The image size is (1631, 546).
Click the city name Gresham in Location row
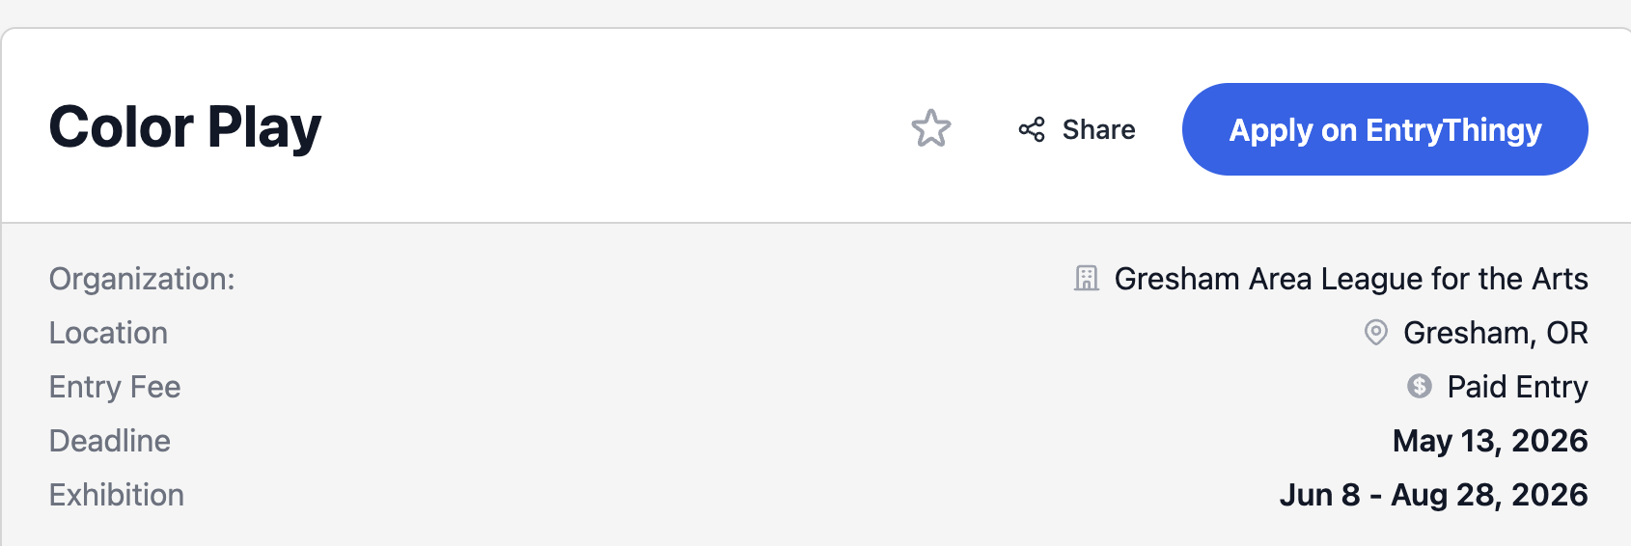click(1467, 333)
